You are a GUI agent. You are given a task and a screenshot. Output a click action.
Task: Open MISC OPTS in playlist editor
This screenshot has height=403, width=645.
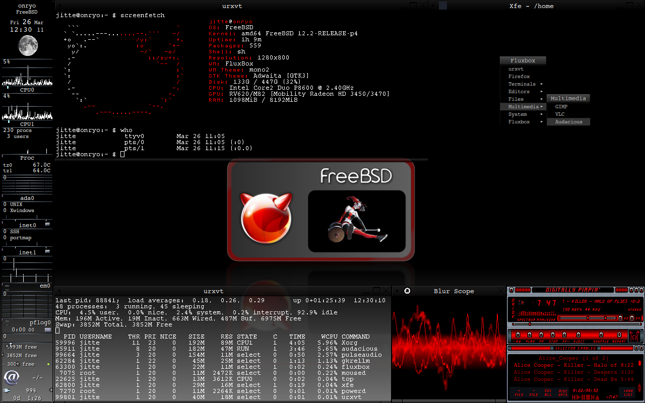[x=563, y=392]
